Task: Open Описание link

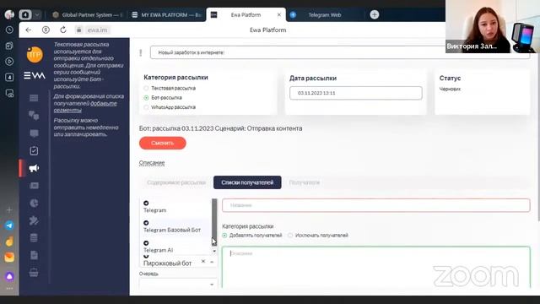Action: (152, 163)
